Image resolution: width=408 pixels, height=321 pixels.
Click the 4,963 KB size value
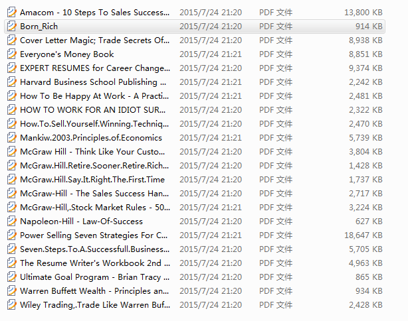click(366, 263)
